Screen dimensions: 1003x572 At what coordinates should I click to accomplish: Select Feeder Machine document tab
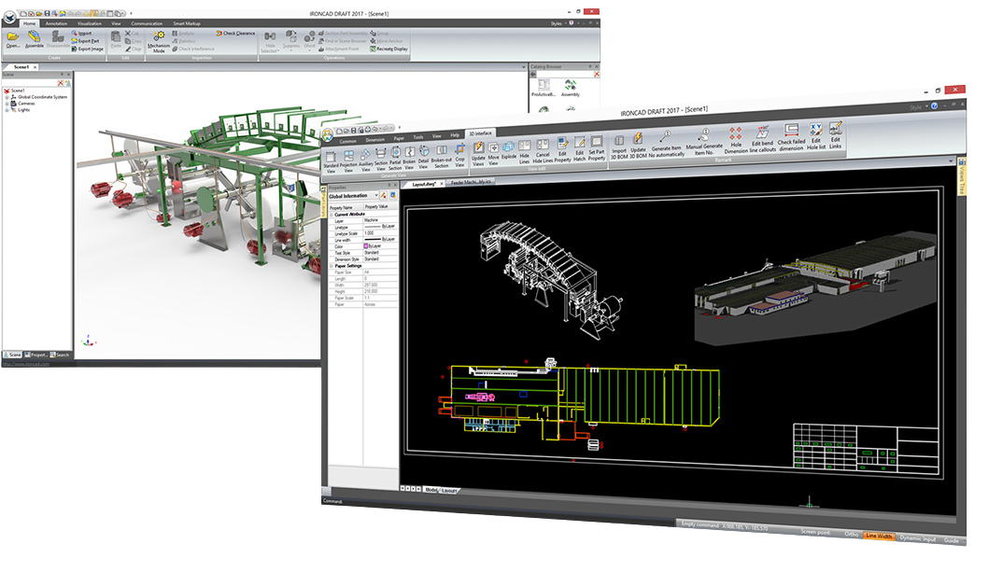pos(471,182)
